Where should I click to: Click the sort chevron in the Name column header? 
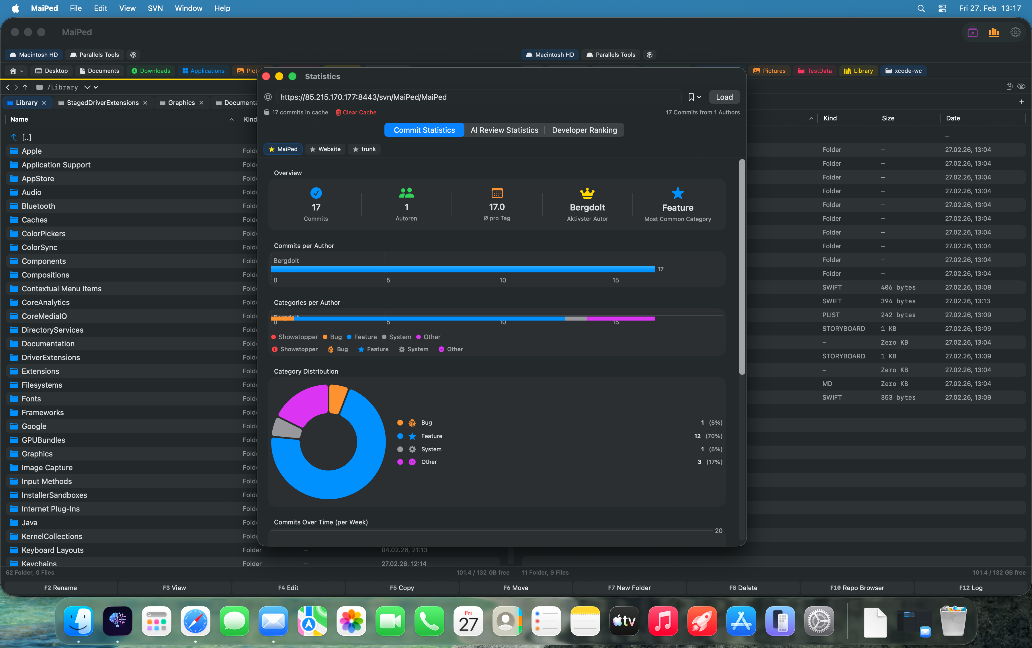(231, 119)
